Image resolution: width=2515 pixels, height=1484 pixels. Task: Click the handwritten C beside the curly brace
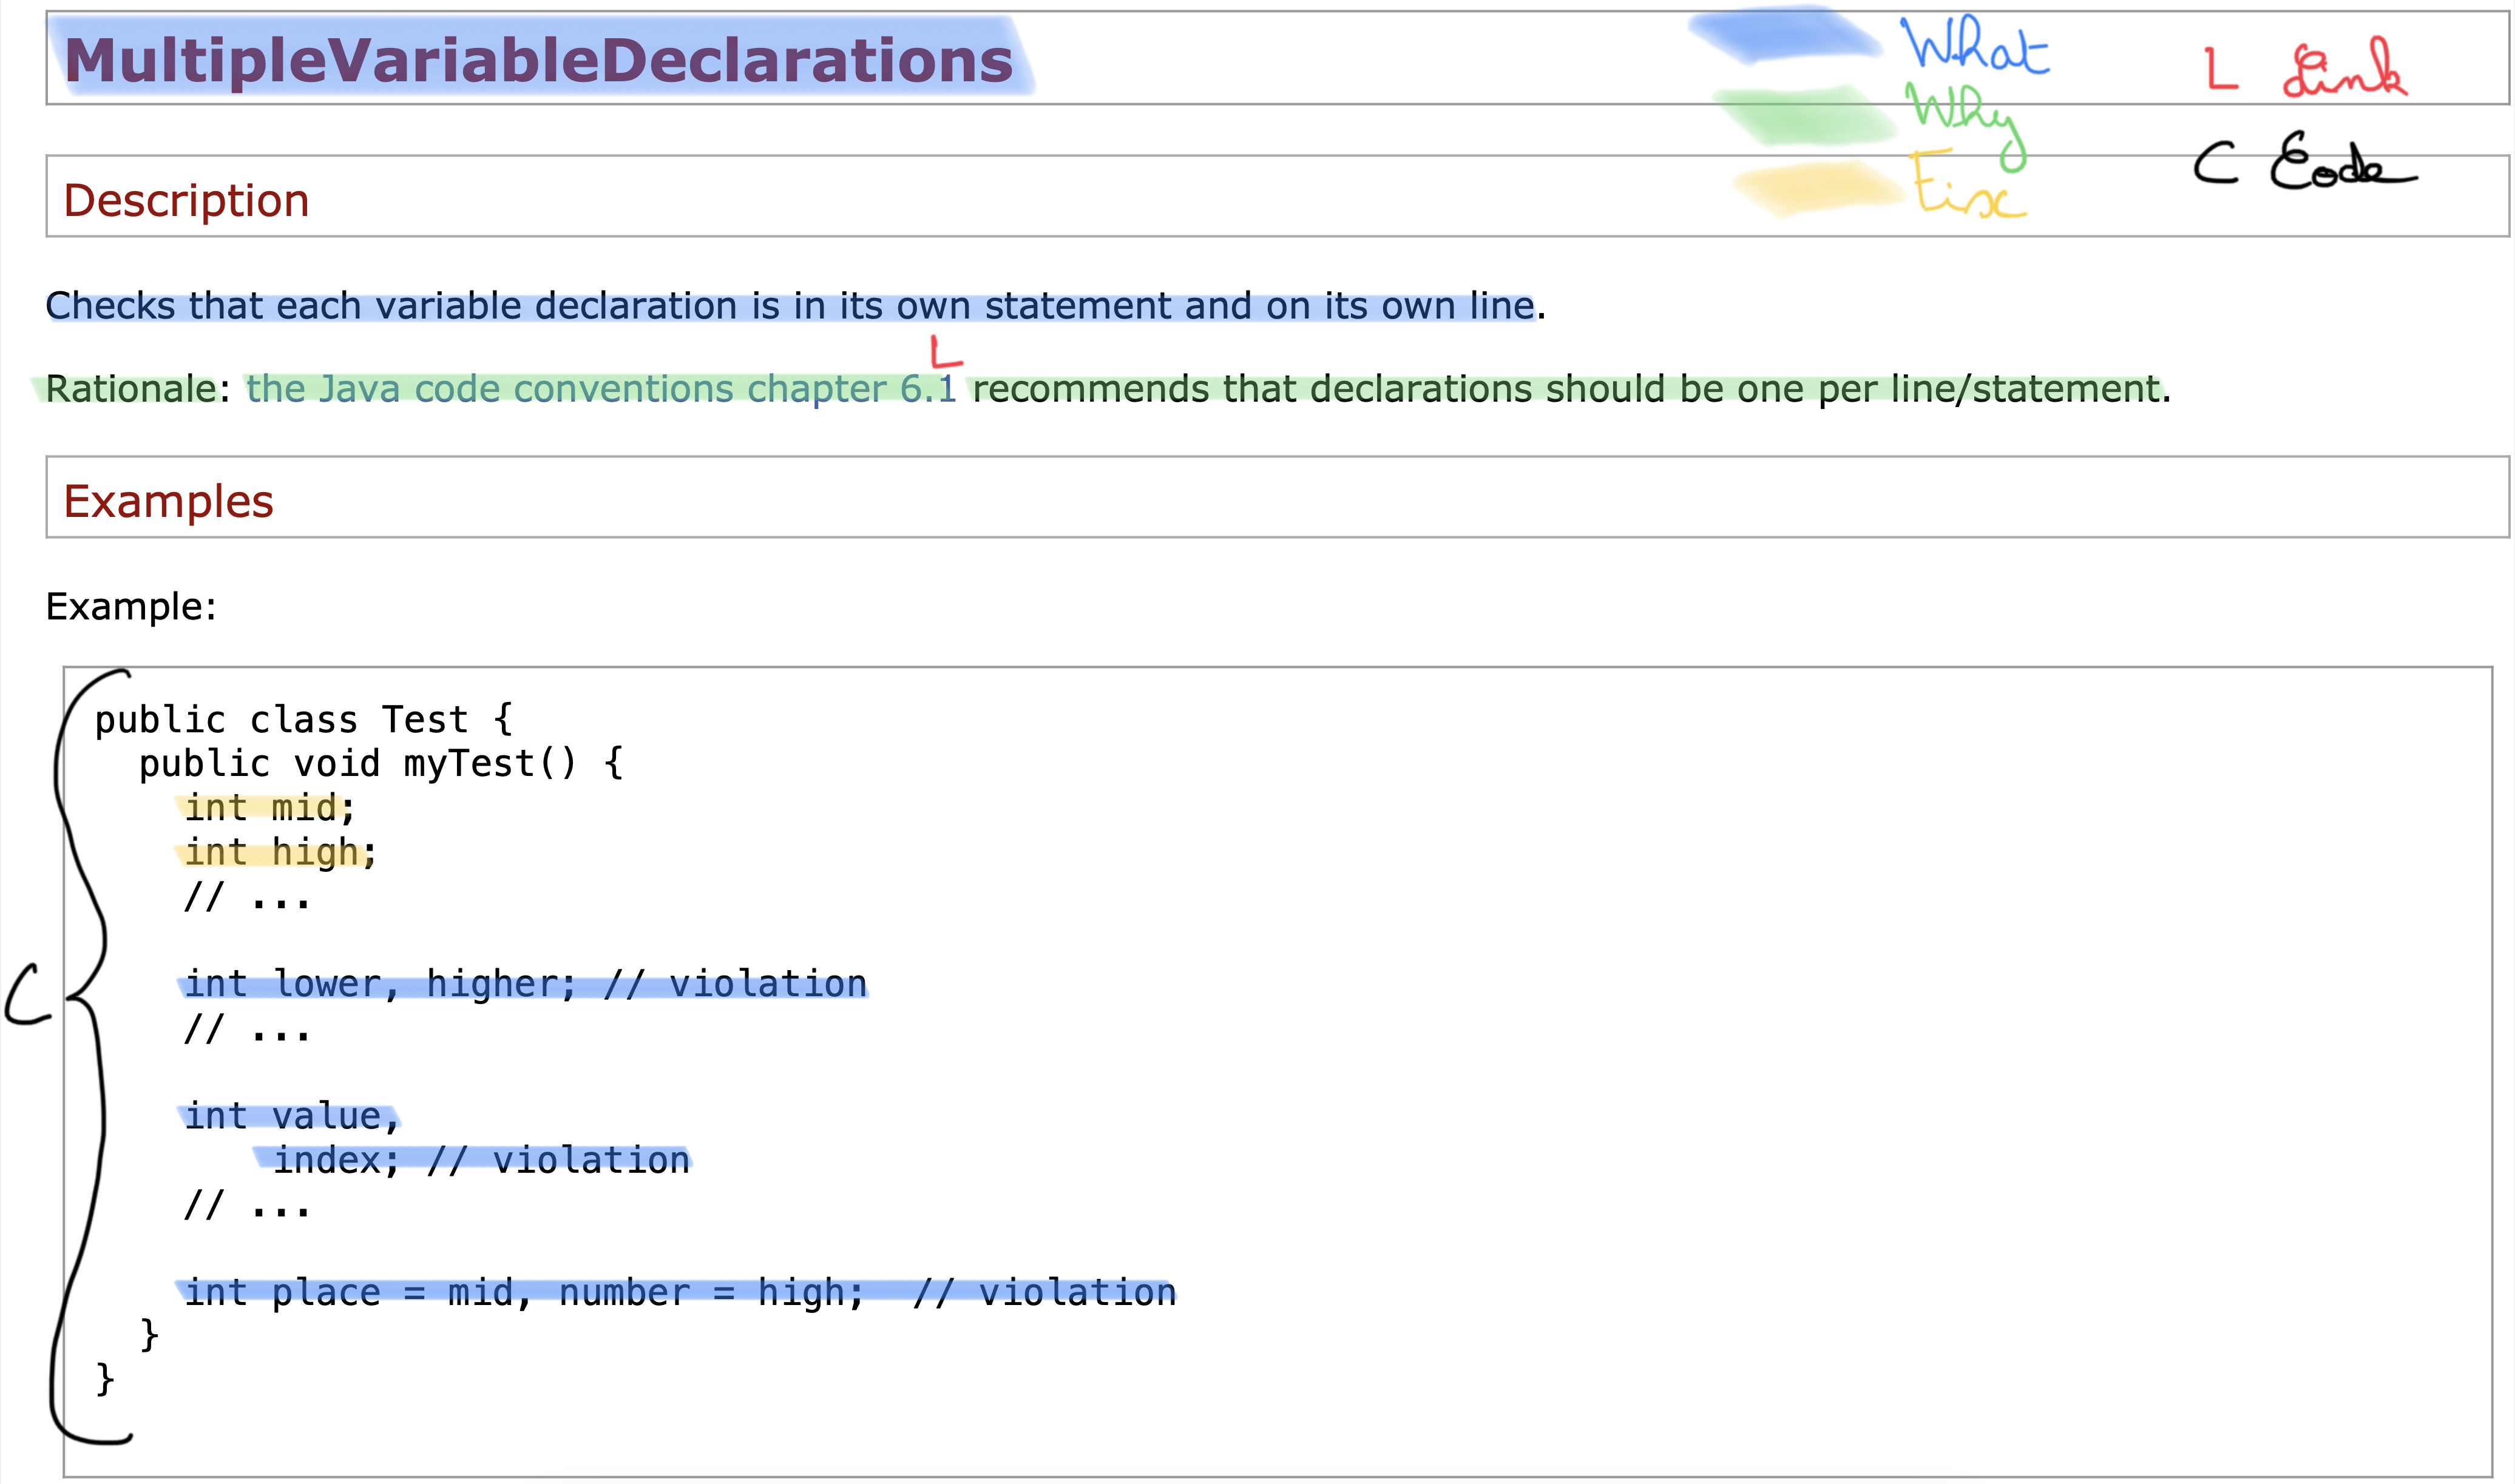tap(27, 995)
